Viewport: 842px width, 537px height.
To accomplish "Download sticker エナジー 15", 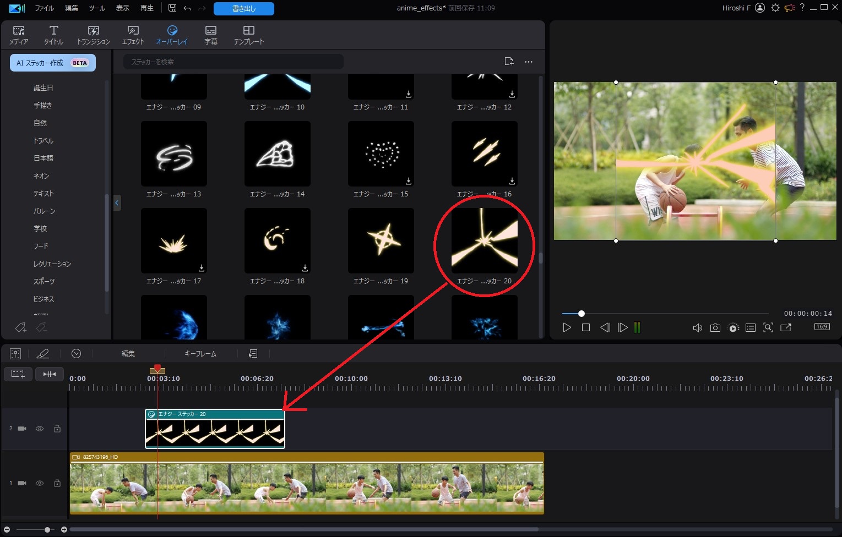I will point(409,180).
